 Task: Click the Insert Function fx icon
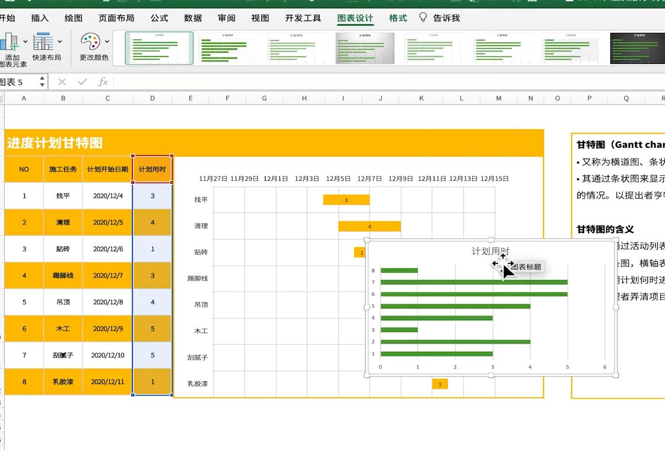[103, 82]
